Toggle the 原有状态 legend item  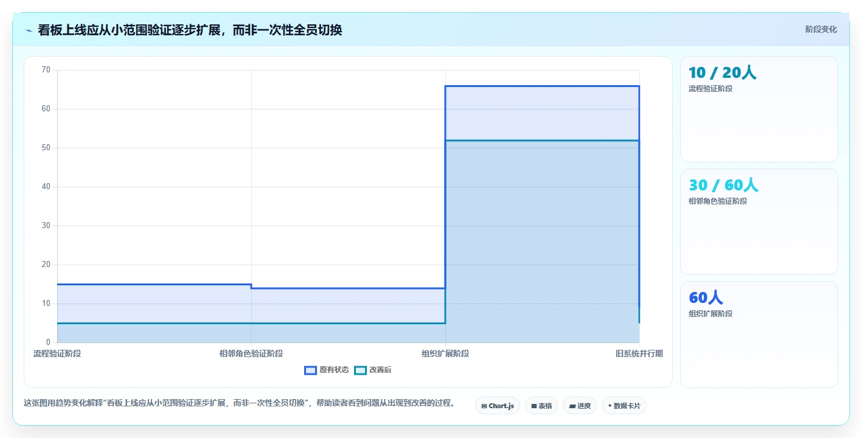[327, 370]
